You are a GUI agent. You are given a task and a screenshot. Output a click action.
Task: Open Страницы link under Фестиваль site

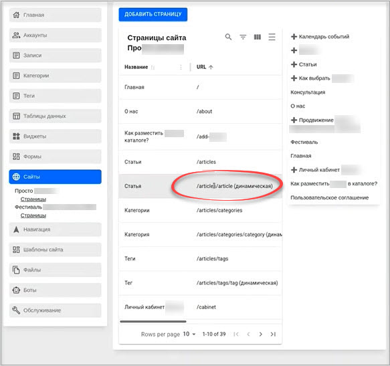pos(33,215)
